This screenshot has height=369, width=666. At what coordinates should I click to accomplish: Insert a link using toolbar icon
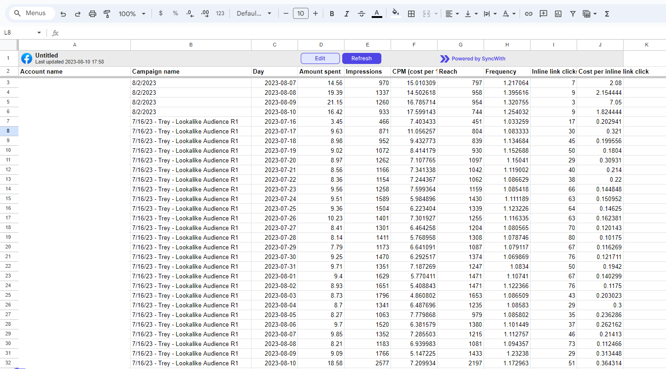(x=529, y=14)
